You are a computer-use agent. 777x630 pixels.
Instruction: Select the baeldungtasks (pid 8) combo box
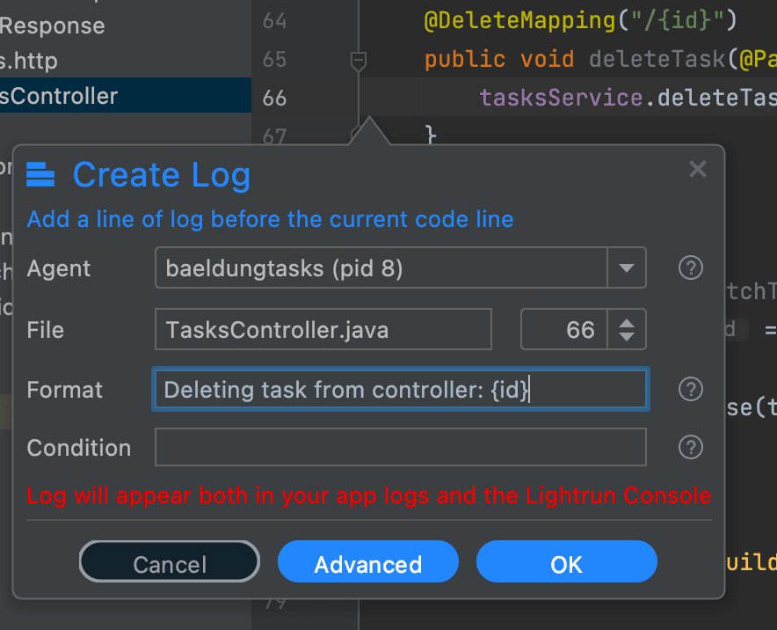(380, 268)
